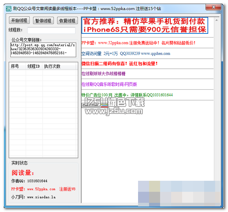This screenshot has width=228, height=212.
Task: Click the red PP卡盟 www.52ppka.com 注册送V8 text
Action: coord(43,189)
